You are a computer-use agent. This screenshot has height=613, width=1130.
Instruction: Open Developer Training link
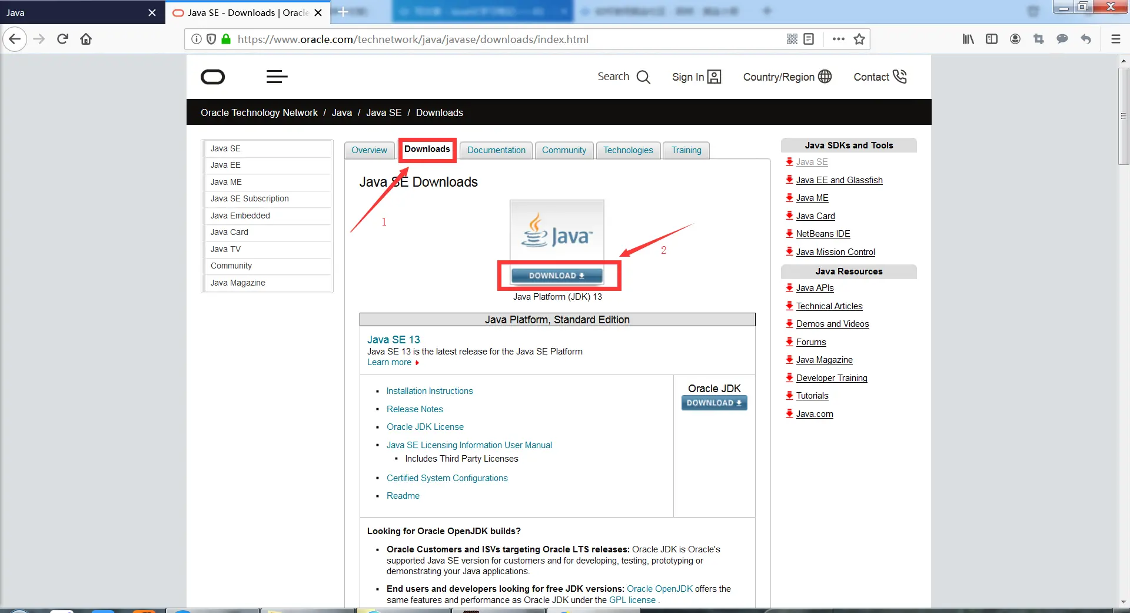click(832, 378)
